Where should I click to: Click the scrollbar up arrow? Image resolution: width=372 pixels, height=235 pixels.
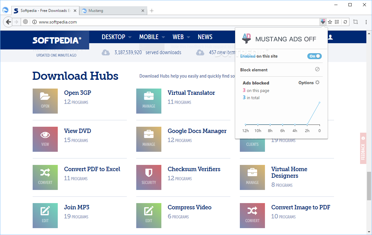[x=369, y=33]
